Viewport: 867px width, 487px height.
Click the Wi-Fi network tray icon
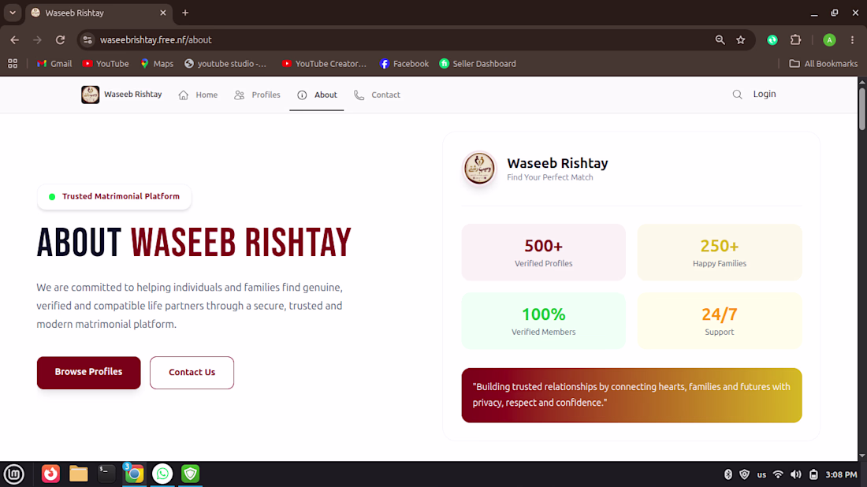778,474
